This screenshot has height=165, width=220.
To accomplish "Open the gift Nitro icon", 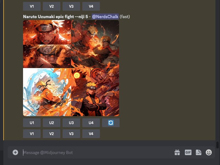I will click(177, 152).
